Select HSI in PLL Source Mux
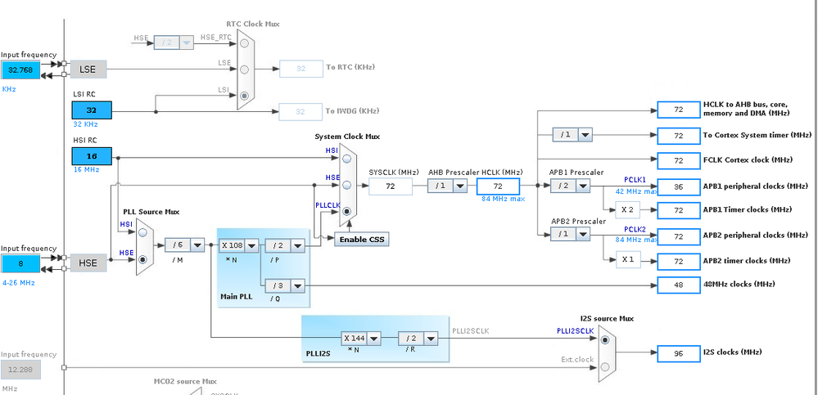 [x=142, y=233]
